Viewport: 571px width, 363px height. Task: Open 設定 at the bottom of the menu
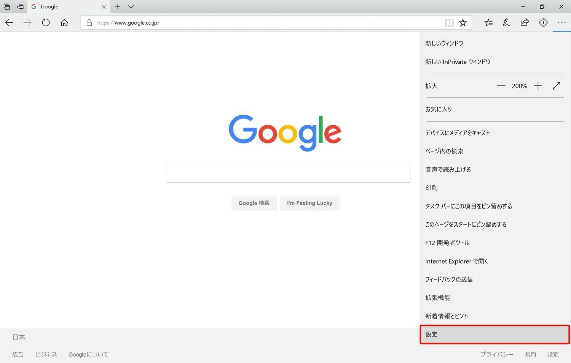pos(495,335)
